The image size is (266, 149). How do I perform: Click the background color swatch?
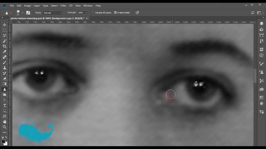tap(6, 144)
